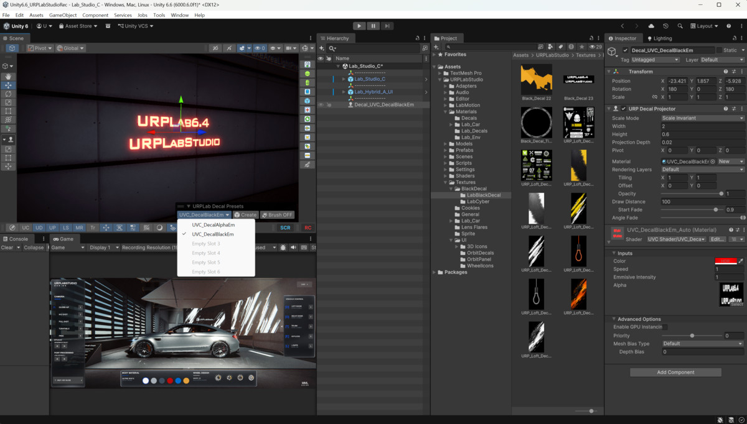Click the Create button in Decal Presets
This screenshot has height=424, width=747.
point(246,215)
